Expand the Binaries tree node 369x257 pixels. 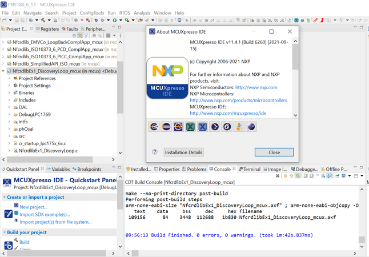[x=9, y=93]
